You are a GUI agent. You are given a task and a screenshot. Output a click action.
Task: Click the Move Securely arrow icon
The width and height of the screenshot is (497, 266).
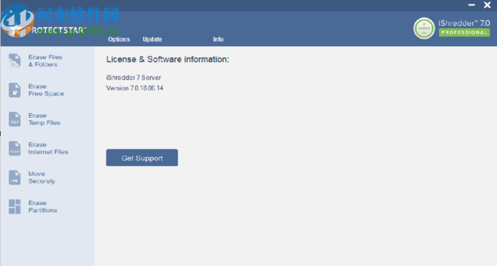pos(15,177)
